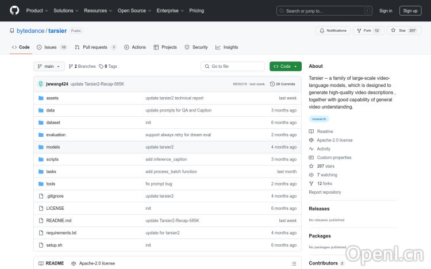431x269 pixels.
Task: Open the Pull requests tab
Action: tap(95, 47)
